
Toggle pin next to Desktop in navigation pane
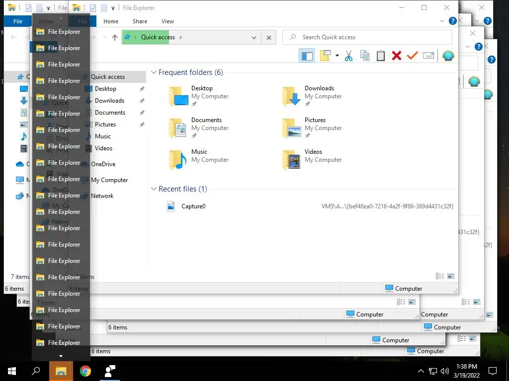tap(142, 89)
